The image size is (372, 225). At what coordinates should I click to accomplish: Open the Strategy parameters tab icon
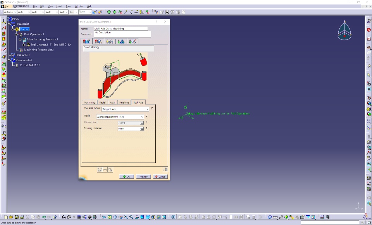pyautogui.click(x=86, y=42)
